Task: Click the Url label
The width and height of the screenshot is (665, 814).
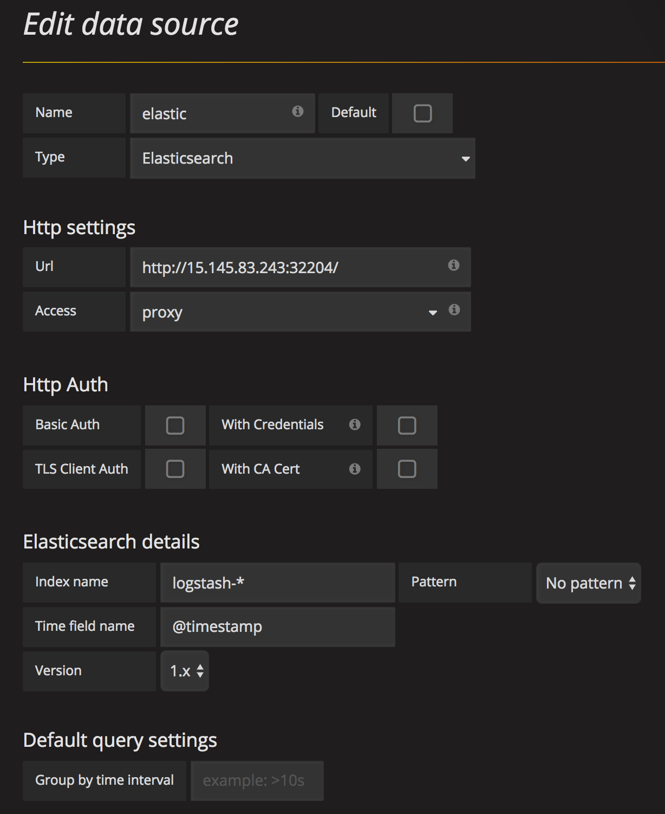Action: pos(44,266)
